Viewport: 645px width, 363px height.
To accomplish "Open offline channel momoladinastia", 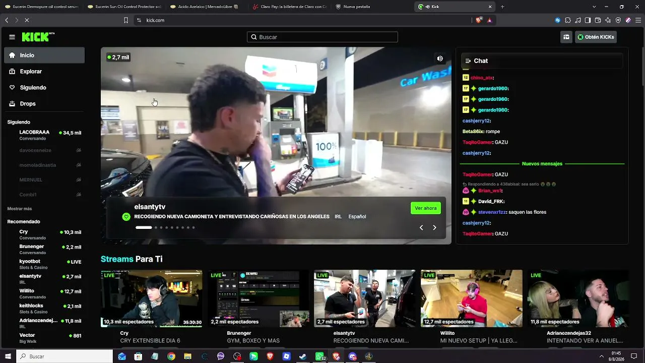I will coord(44,165).
